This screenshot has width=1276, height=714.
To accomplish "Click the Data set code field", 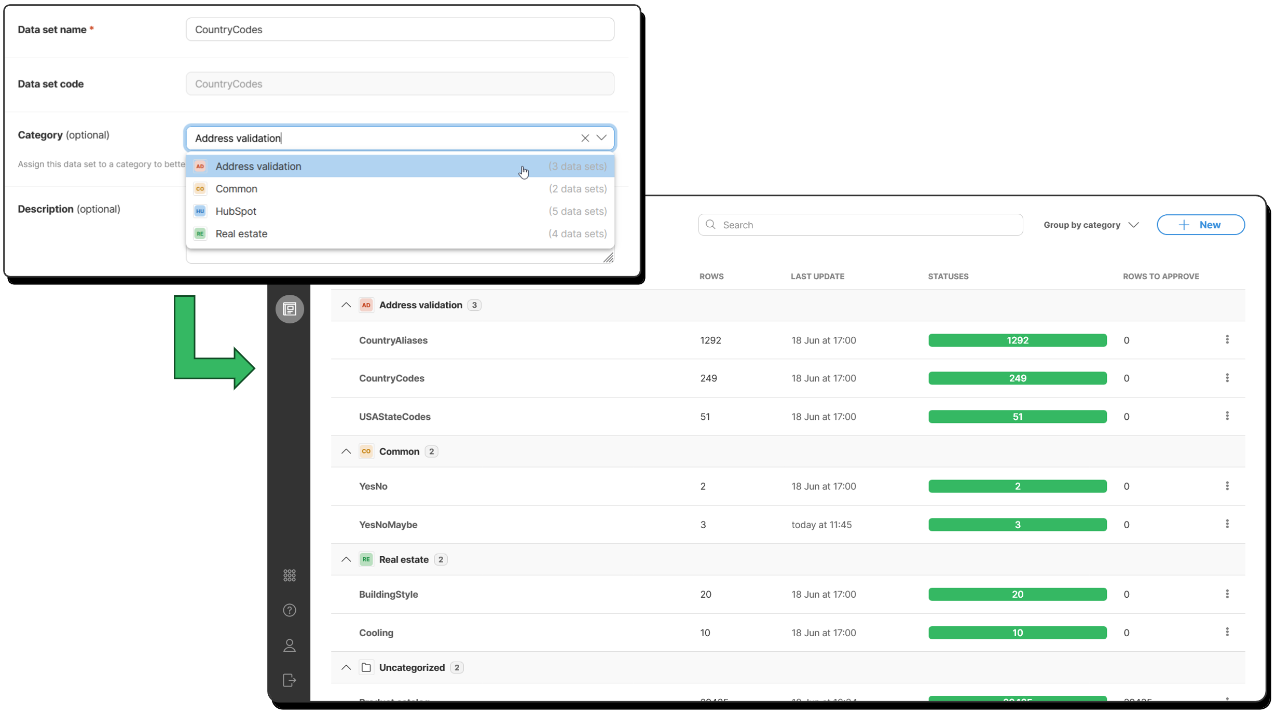I will coord(400,84).
